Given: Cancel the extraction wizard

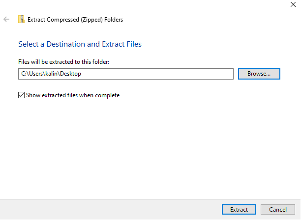Looking at the screenshot, I should point(278,210).
